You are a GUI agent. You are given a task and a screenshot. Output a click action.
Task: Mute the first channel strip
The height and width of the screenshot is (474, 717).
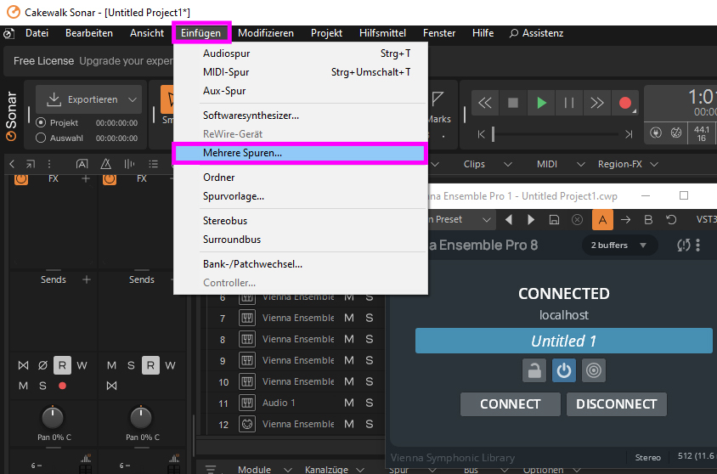23,386
